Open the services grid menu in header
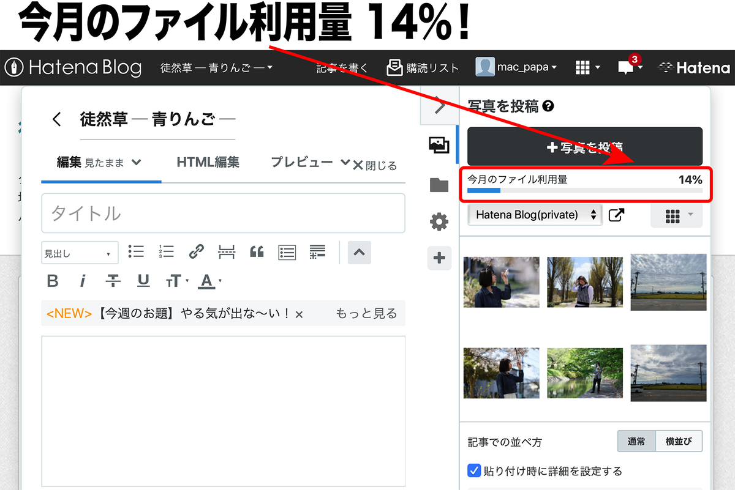This screenshot has width=735, height=490. (x=587, y=67)
